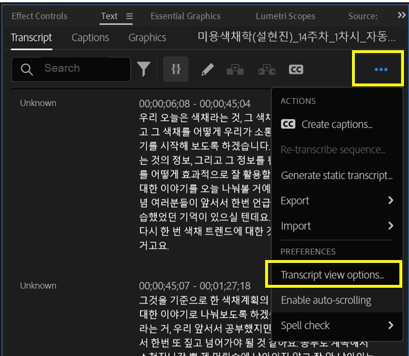Image resolution: width=409 pixels, height=356 pixels.
Task: Select the Text panel tab
Action: point(109,16)
